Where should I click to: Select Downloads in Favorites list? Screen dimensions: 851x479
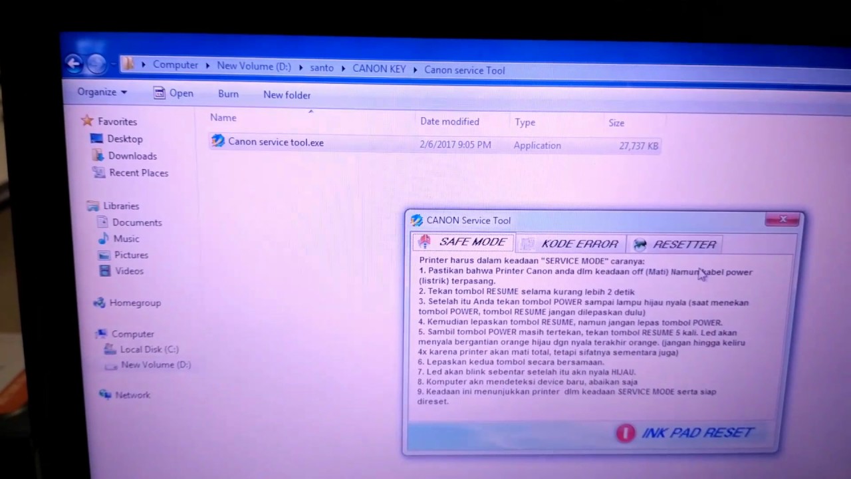(132, 156)
